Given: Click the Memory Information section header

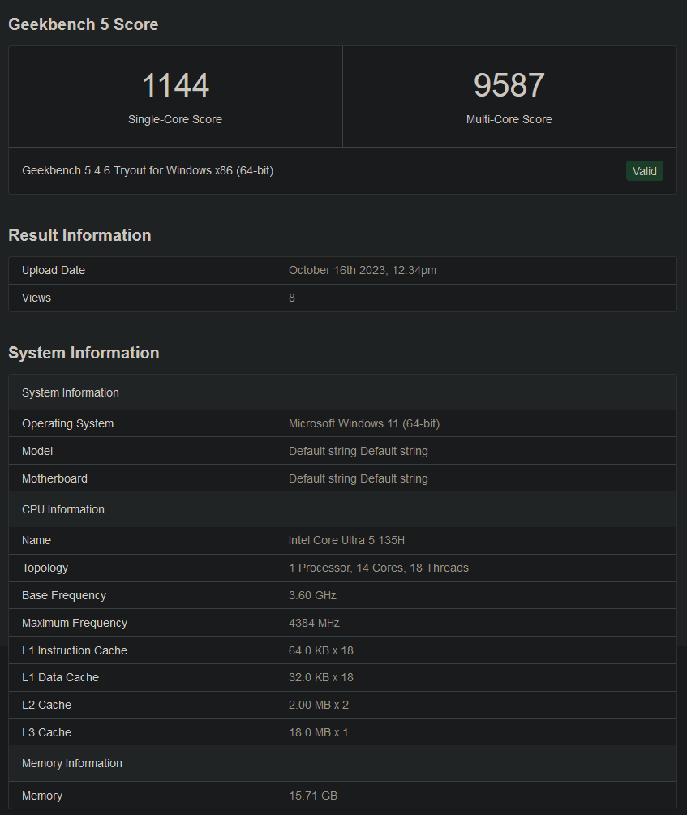Looking at the screenshot, I should [x=343, y=764].
